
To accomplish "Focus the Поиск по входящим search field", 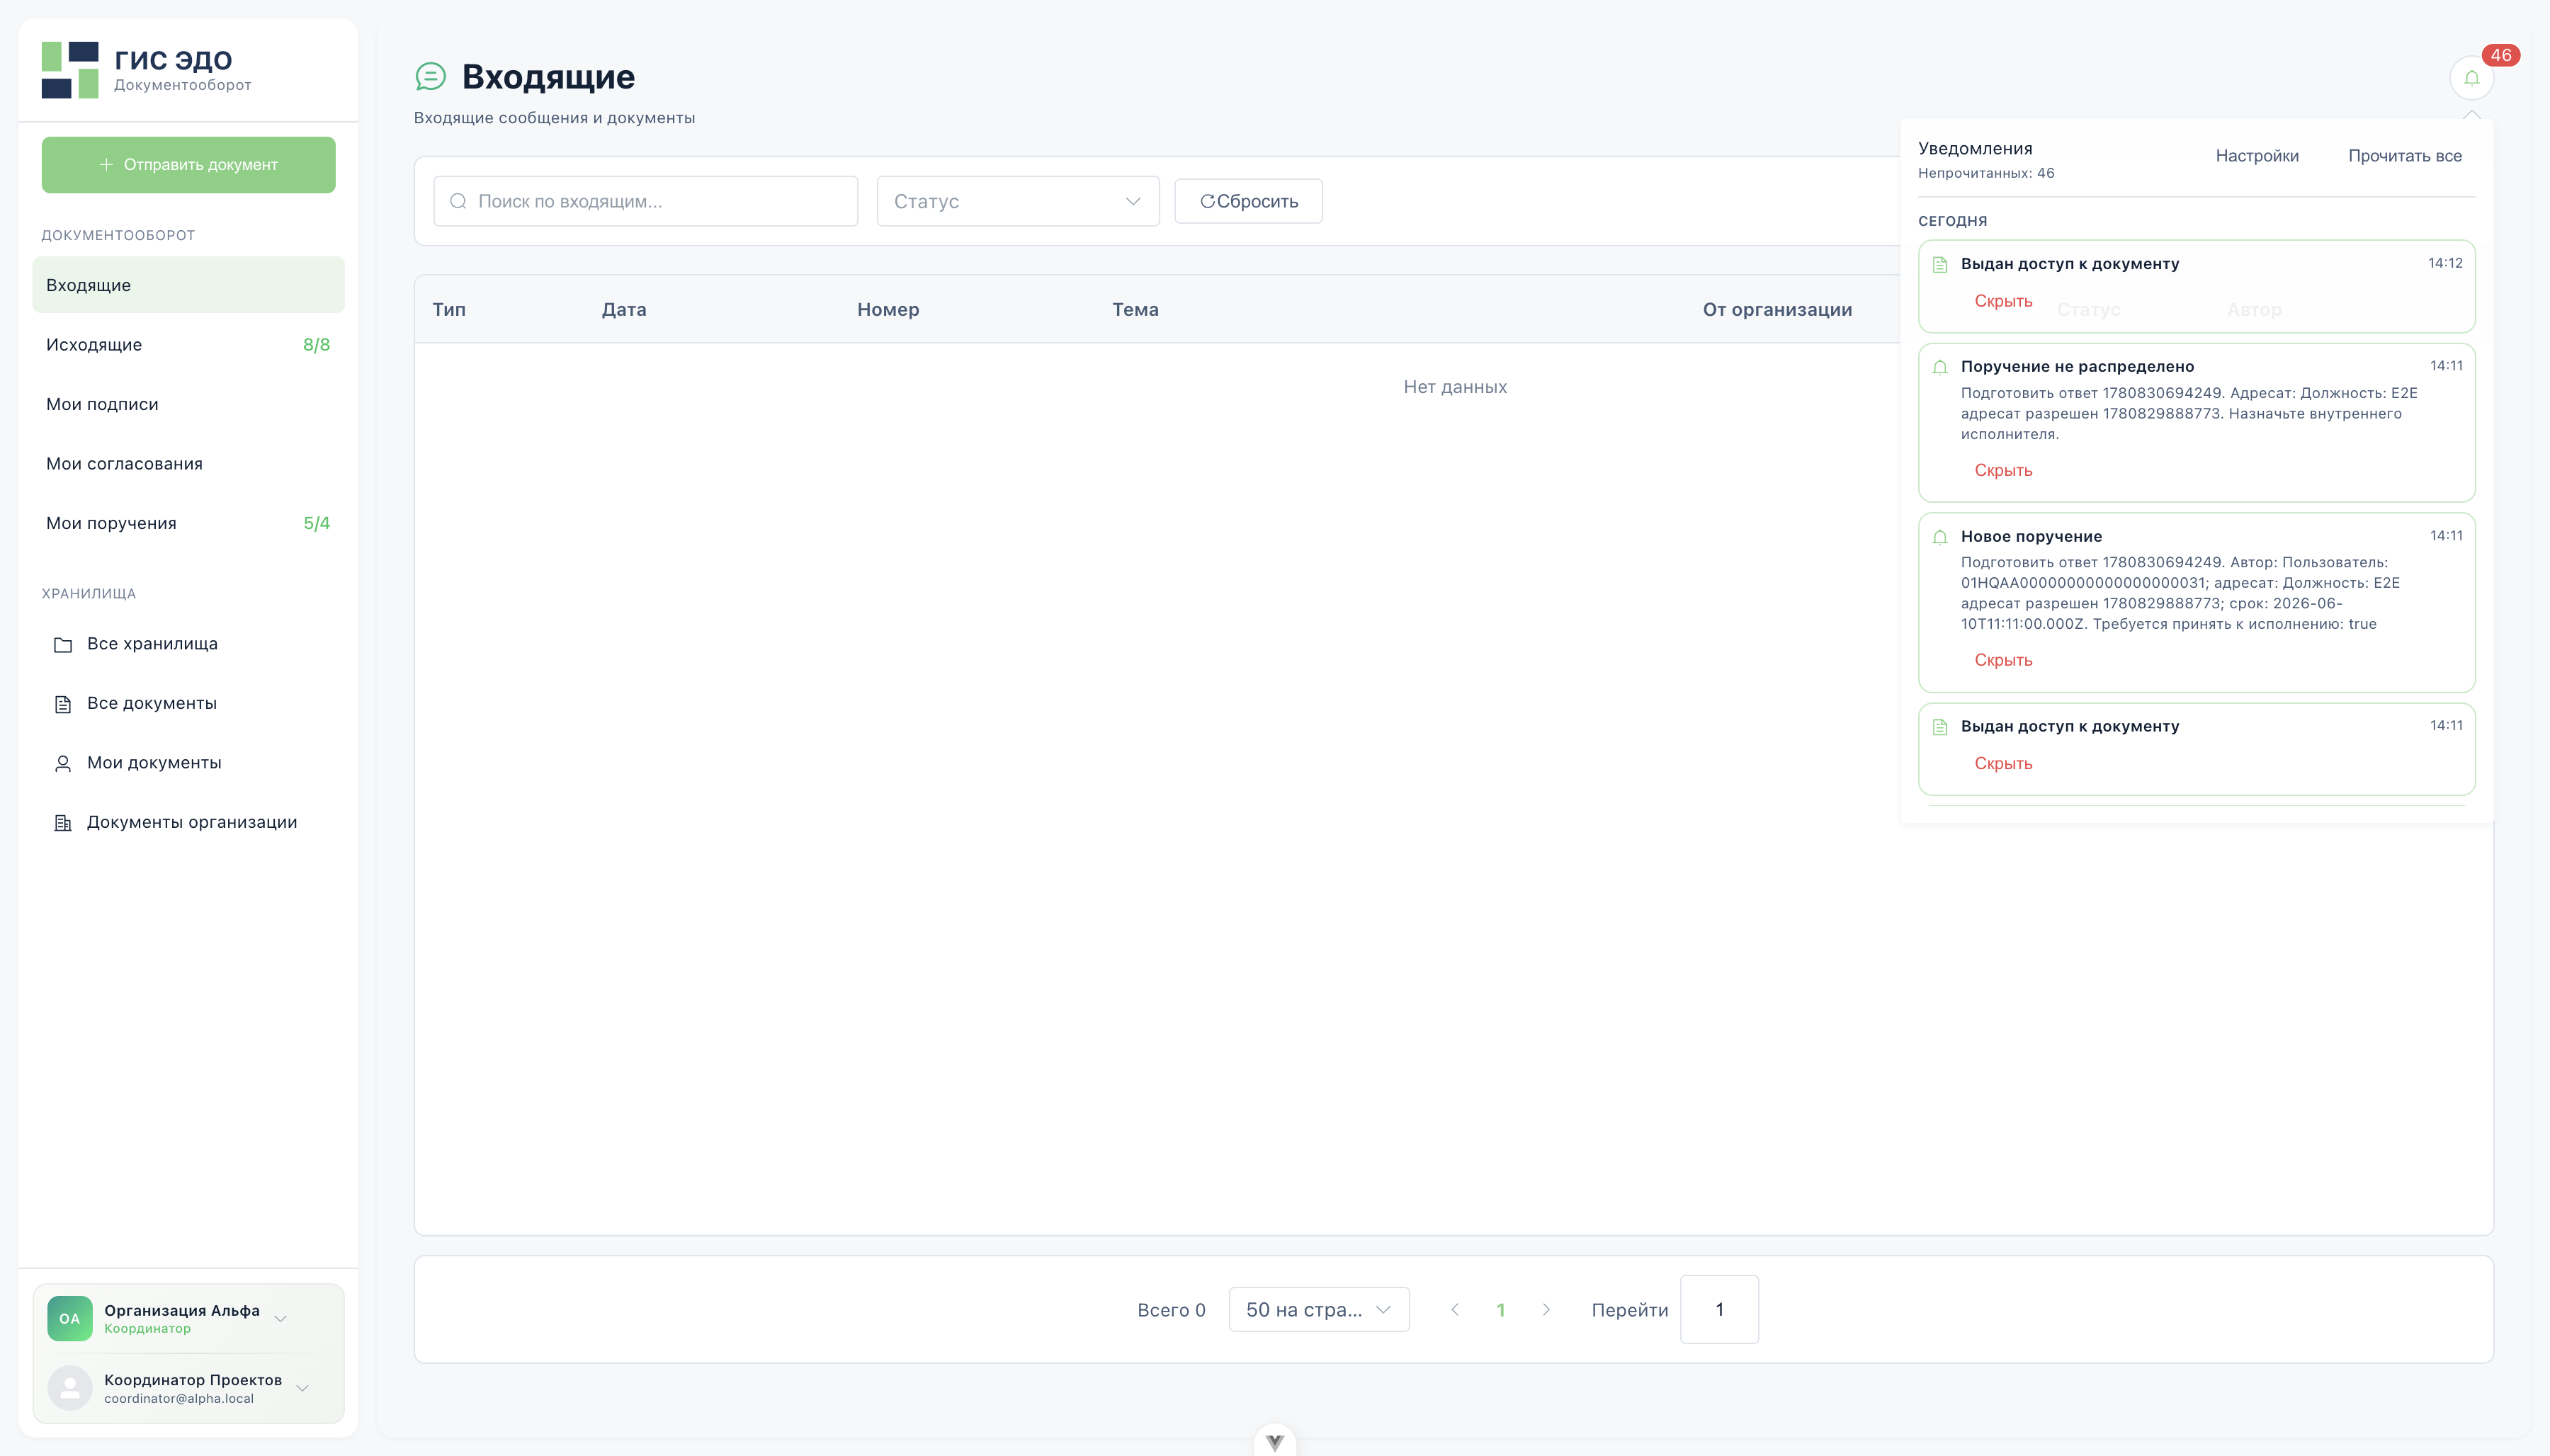I will click(x=646, y=201).
